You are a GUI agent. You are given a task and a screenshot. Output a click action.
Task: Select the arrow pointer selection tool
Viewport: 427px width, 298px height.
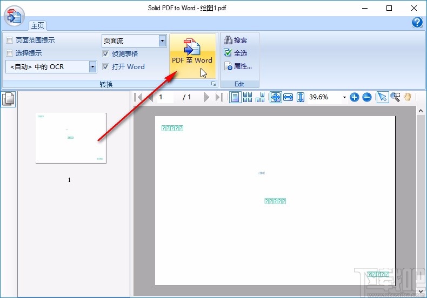(383, 97)
